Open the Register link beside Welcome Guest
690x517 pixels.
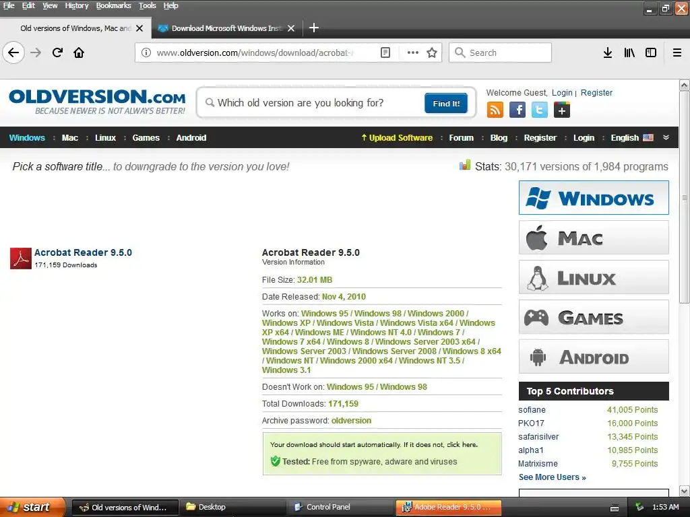tap(596, 93)
